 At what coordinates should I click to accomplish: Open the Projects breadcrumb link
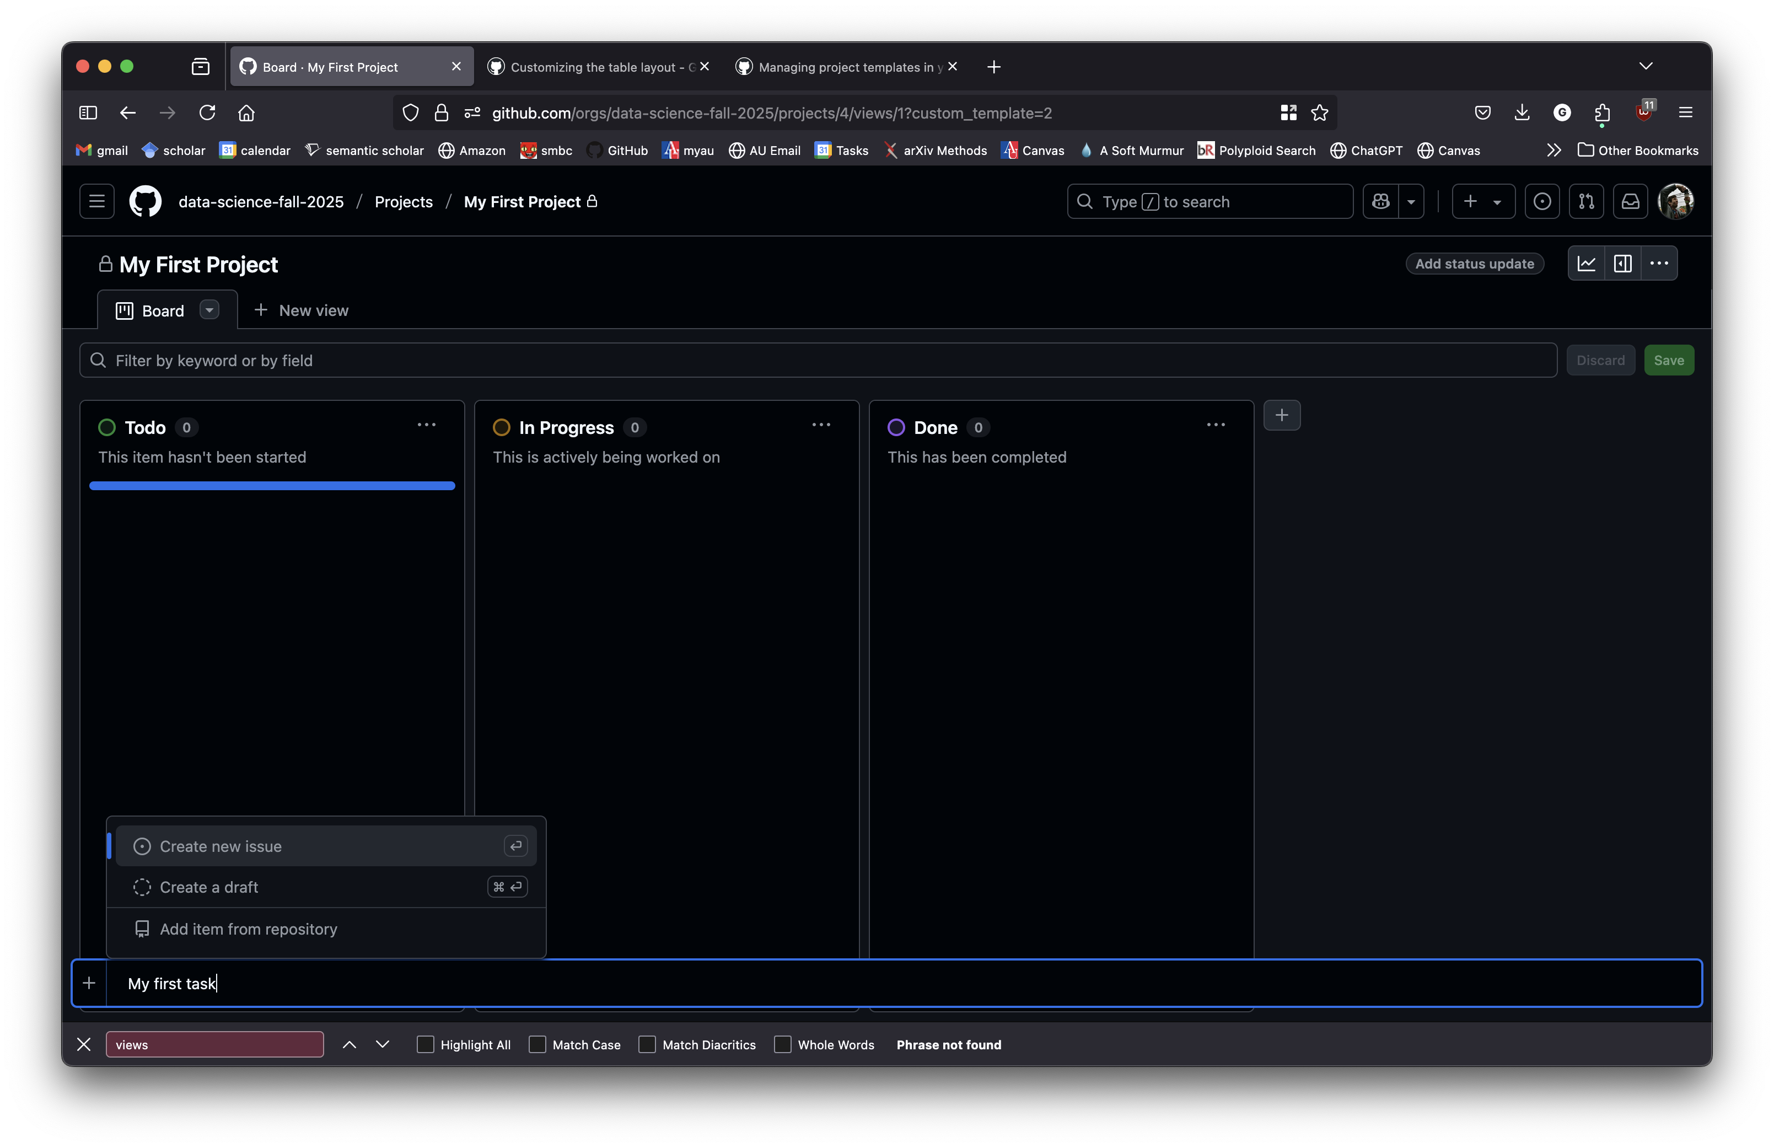[404, 201]
